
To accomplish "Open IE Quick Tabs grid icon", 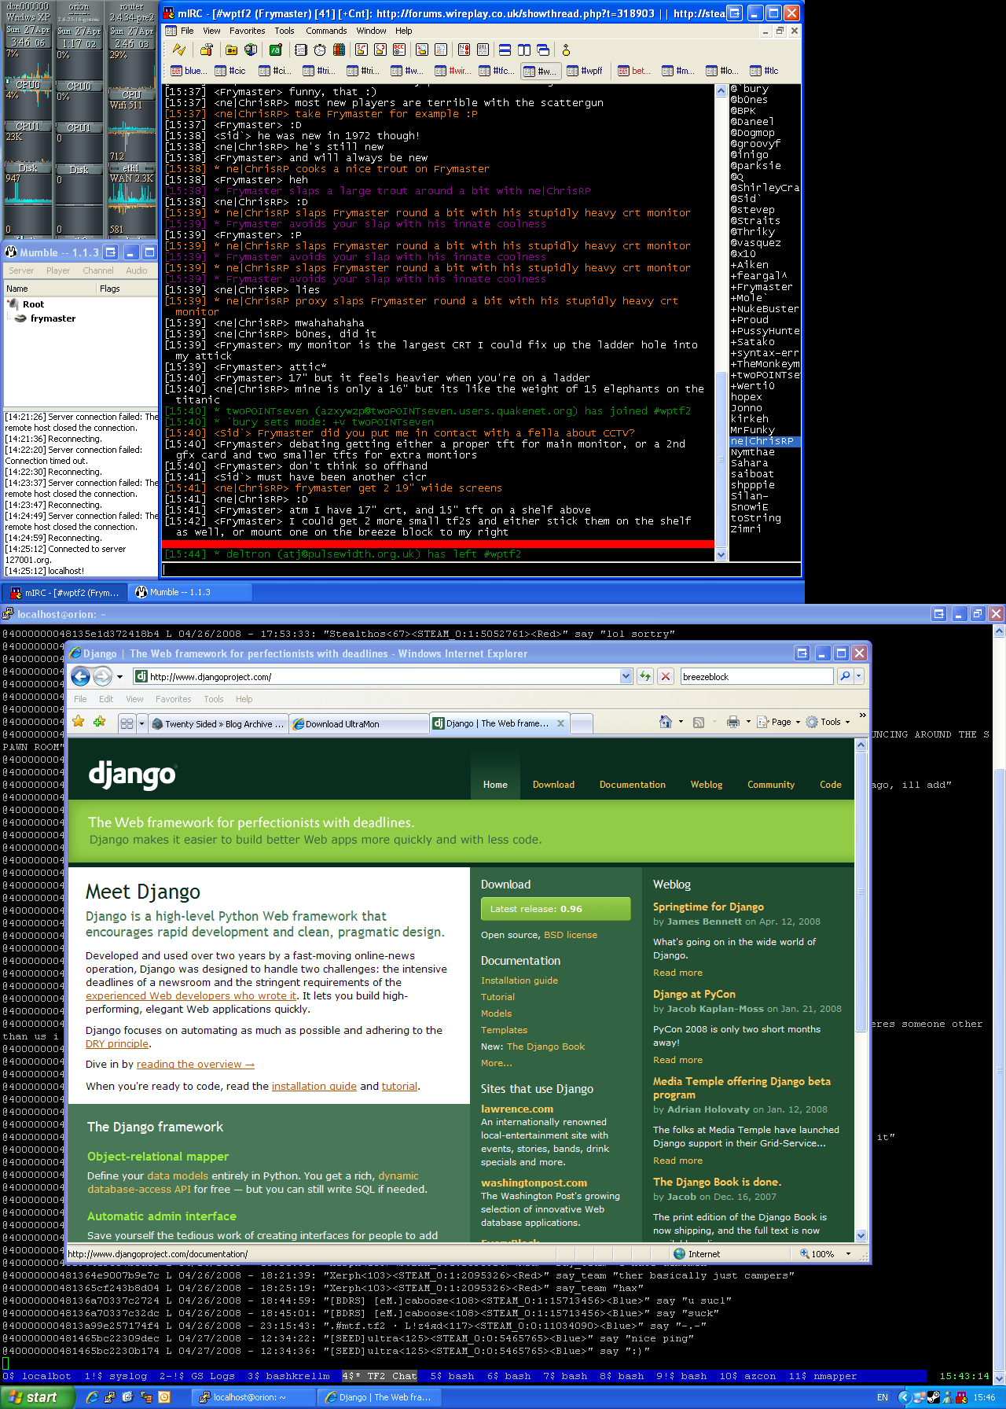I will (x=127, y=723).
